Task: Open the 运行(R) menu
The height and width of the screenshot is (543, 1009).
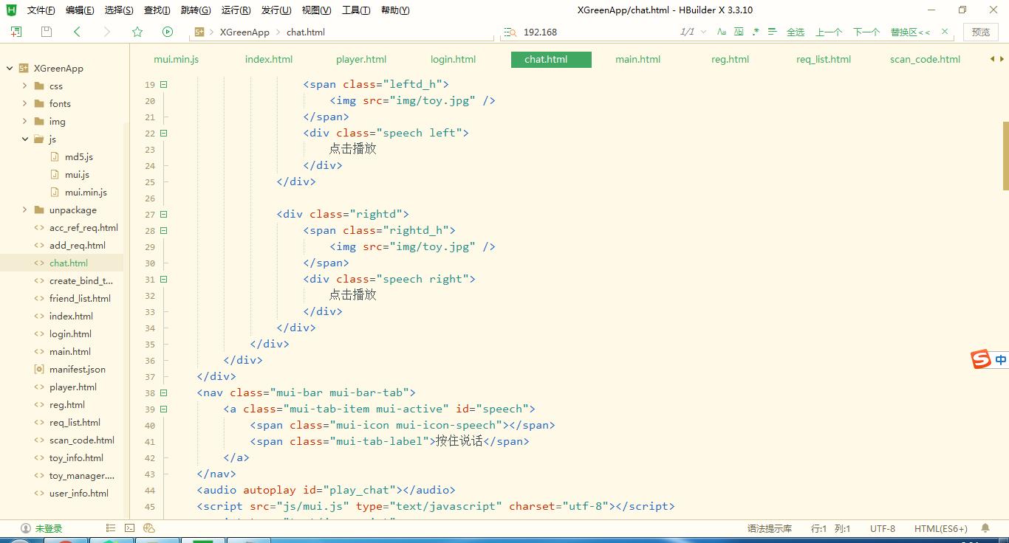Action: (x=236, y=10)
